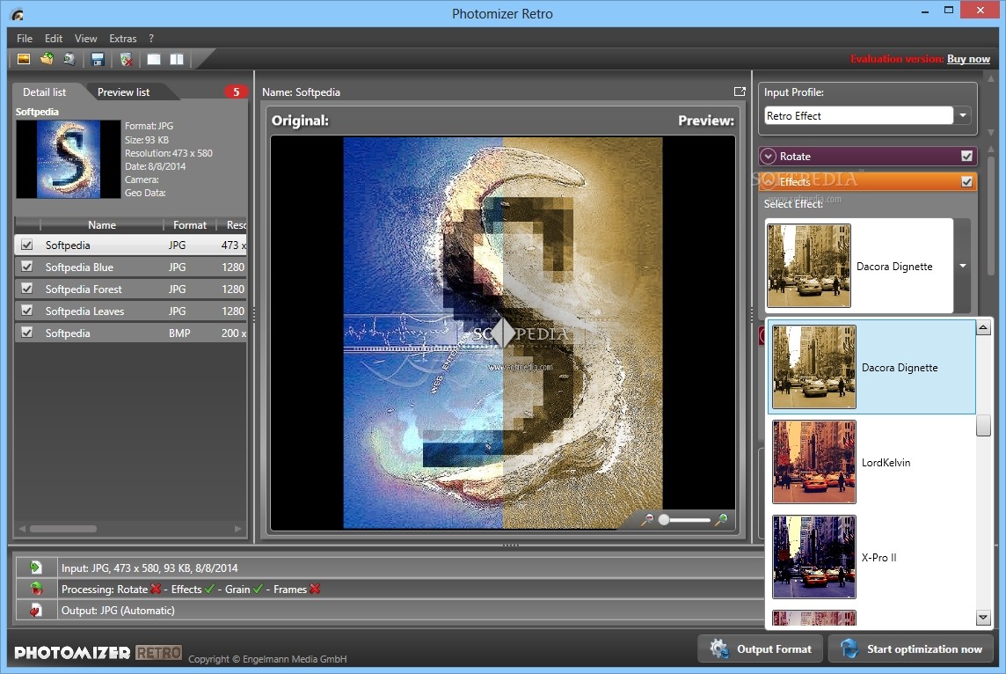
Task: Uncheck the Softpedia Forest checkbox
Action: 27,289
